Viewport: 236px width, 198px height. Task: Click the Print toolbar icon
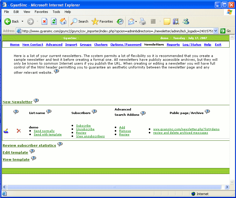[x=143, y=21]
